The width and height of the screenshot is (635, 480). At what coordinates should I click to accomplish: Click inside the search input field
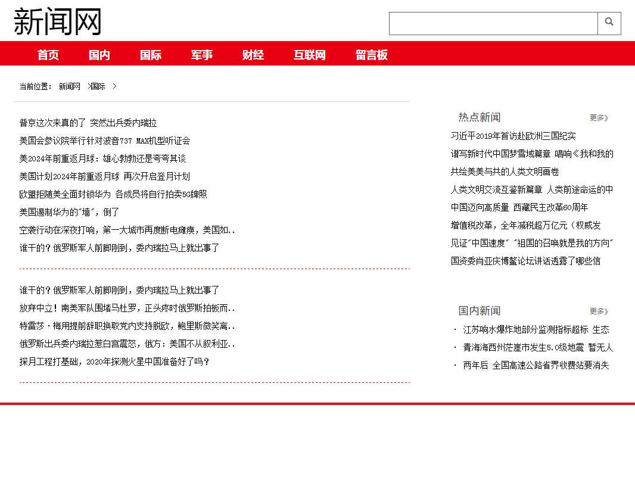493,23
